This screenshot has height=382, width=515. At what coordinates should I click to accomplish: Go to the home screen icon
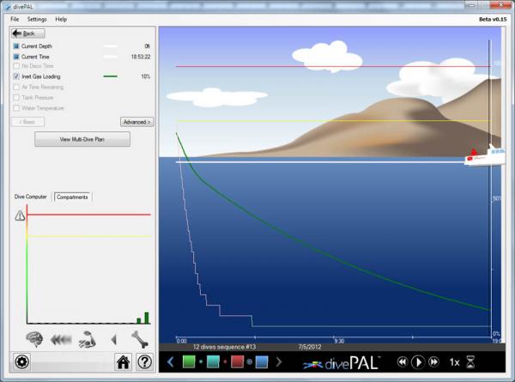click(123, 362)
